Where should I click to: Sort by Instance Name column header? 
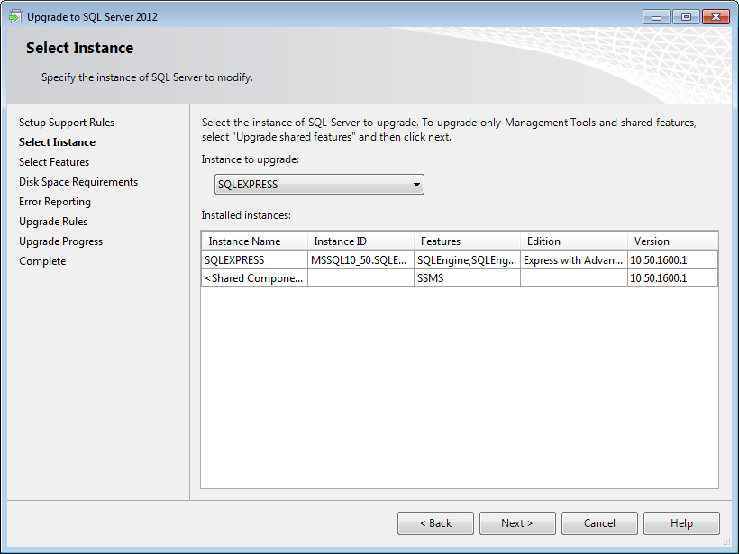pyautogui.click(x=254, y=241)
